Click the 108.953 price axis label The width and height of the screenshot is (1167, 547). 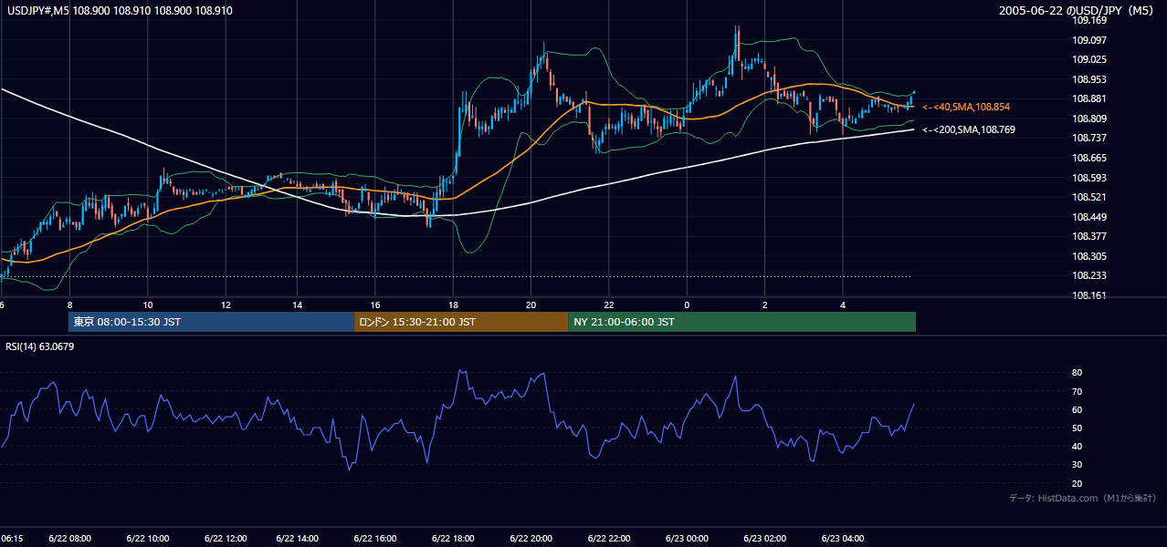(1088, 79)
